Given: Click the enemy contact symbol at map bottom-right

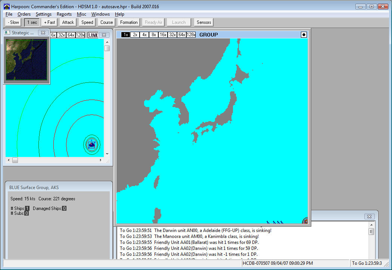Looking at the screenshot, I should pos(305,221).
